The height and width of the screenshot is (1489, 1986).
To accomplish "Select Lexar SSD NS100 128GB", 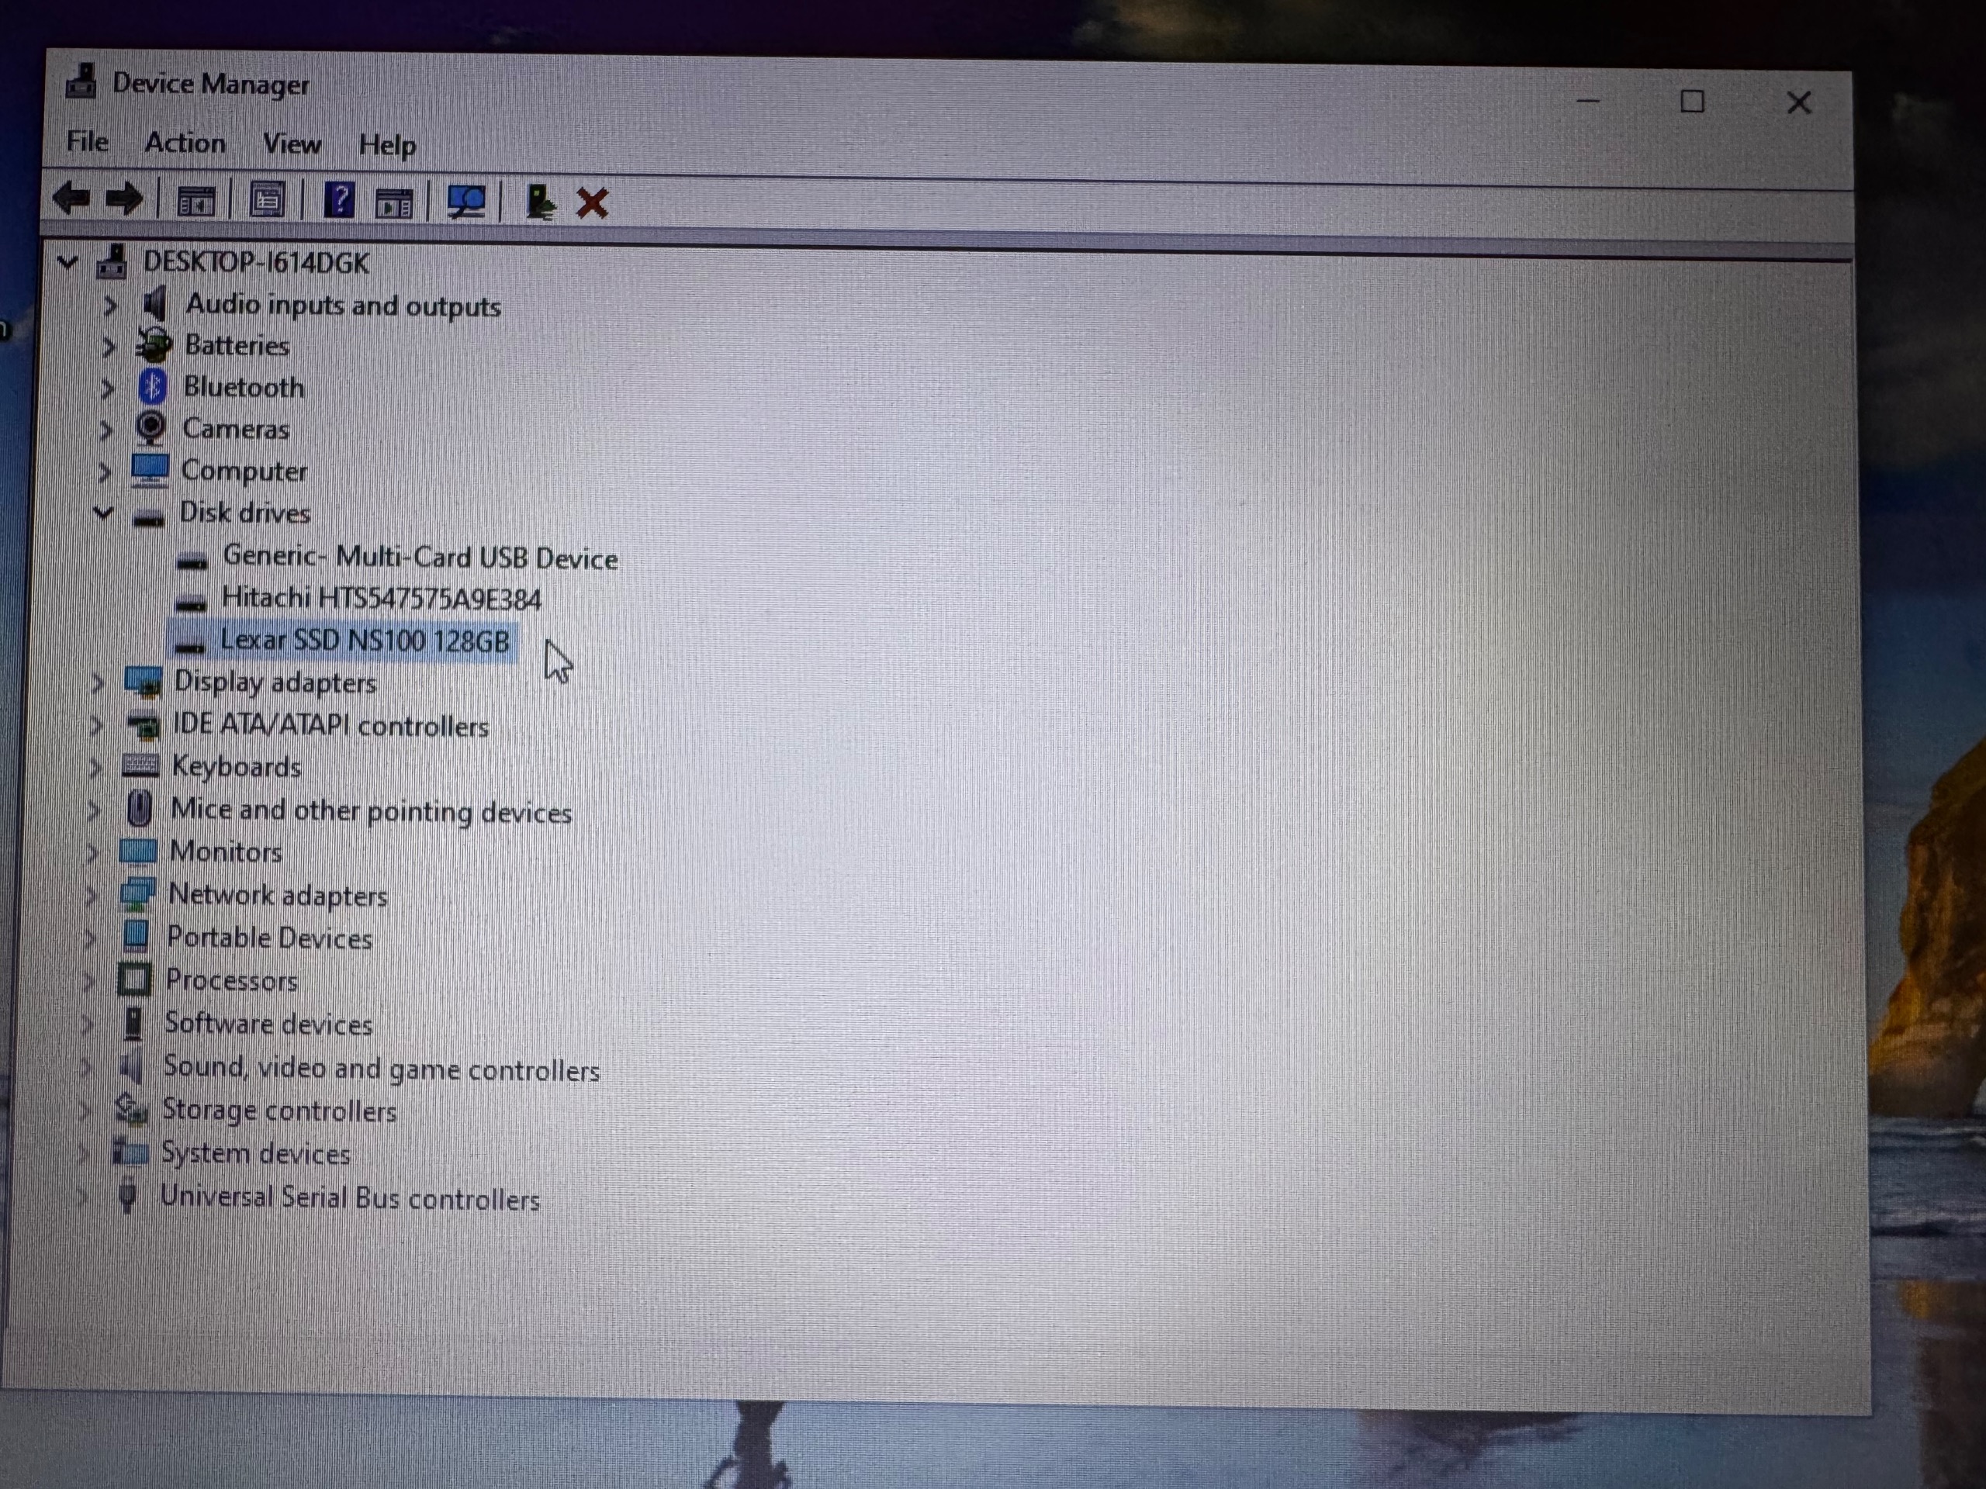I will 365,641.
